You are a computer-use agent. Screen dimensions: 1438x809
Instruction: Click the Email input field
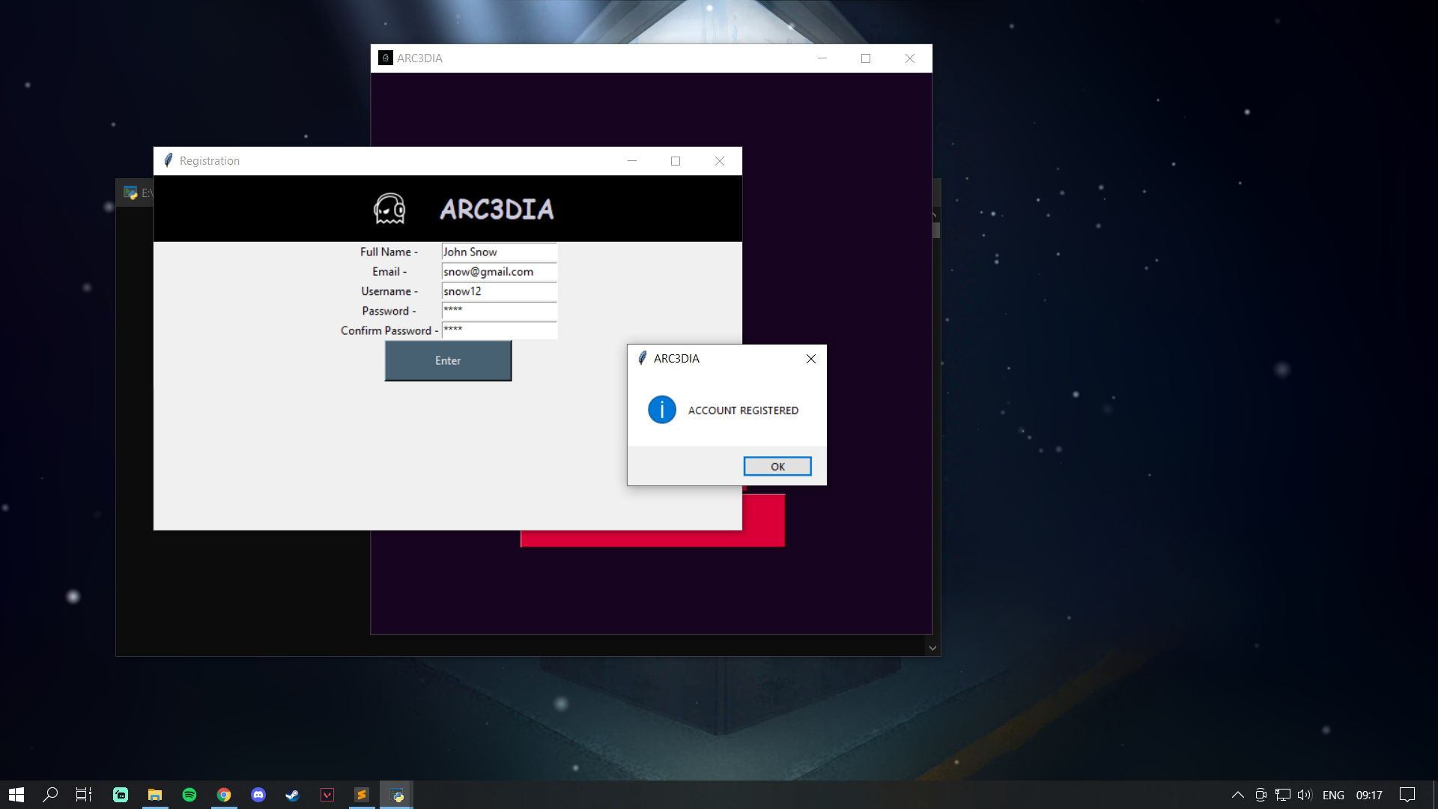pos(498,272)
